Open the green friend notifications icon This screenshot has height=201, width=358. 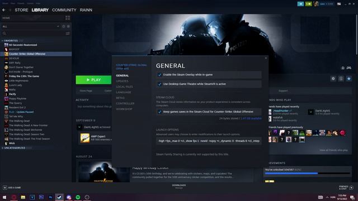(x=308, y=4)
